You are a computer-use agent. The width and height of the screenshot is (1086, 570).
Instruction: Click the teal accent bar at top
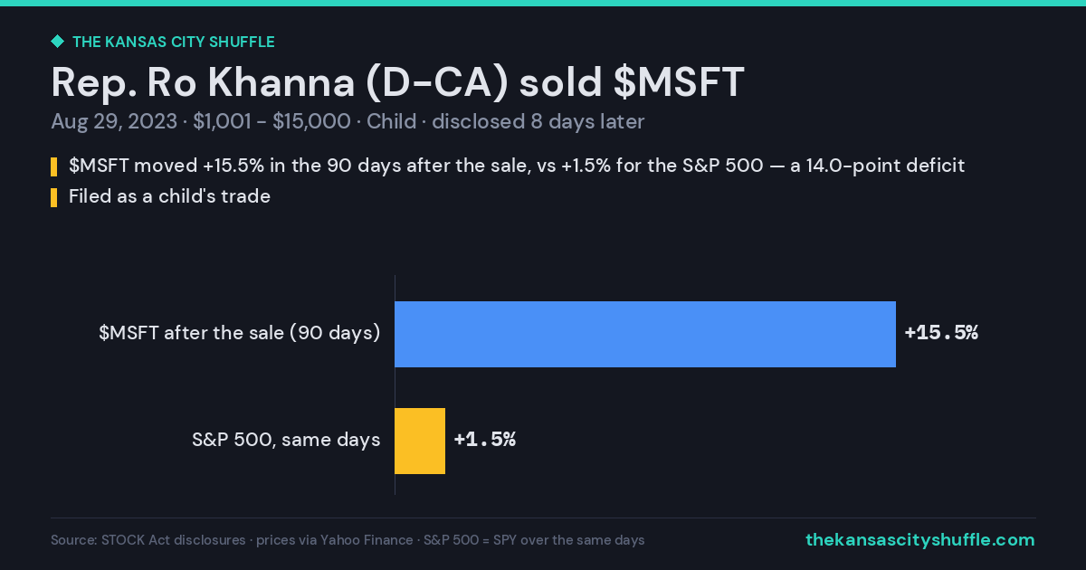click(543, 3)
